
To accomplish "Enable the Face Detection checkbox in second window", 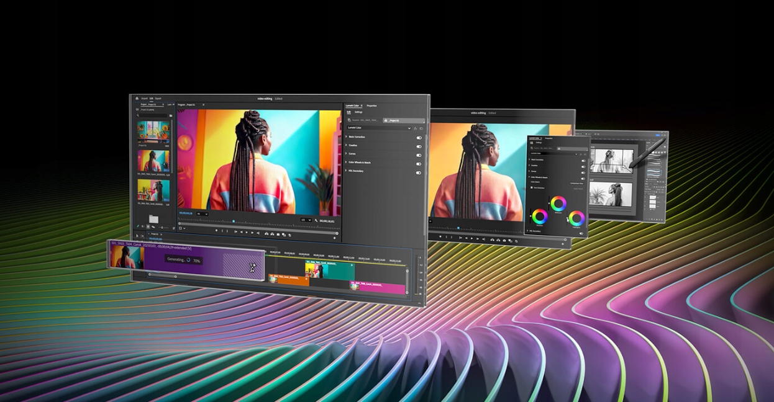I will [x=533, y=187].
